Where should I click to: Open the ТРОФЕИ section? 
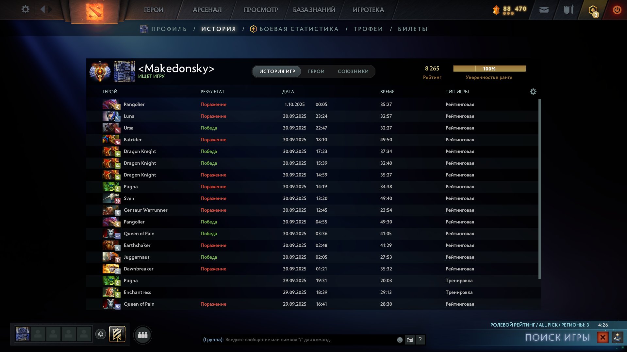368,29
